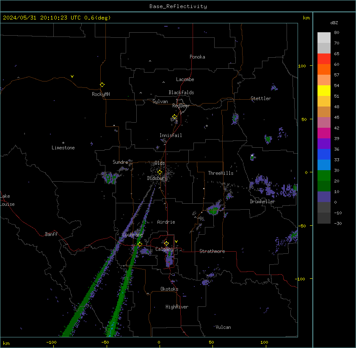Select the magenta 42-39 dBZ legend swatch
This screenshot has width=356, height=348.
[x=324, y=133]
